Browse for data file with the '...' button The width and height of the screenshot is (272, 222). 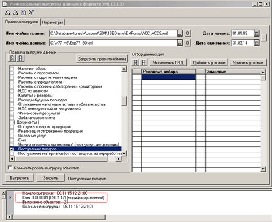point(180,43)
